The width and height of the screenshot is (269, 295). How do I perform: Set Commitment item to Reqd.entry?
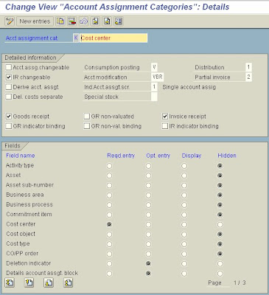click(x=109, y=215)
